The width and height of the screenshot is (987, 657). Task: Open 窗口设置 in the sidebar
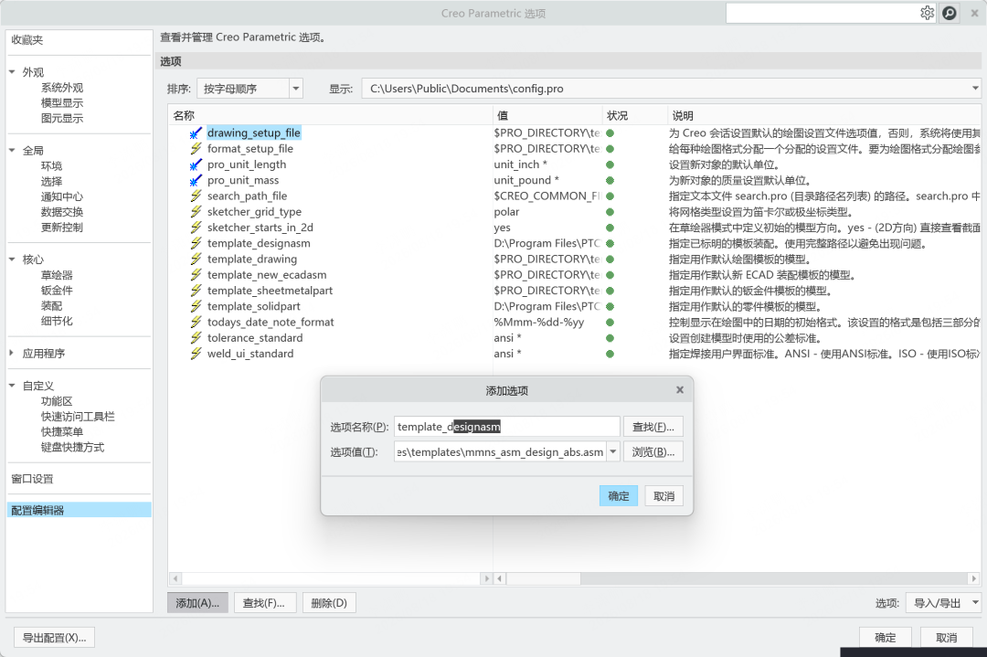pos(32,479)
